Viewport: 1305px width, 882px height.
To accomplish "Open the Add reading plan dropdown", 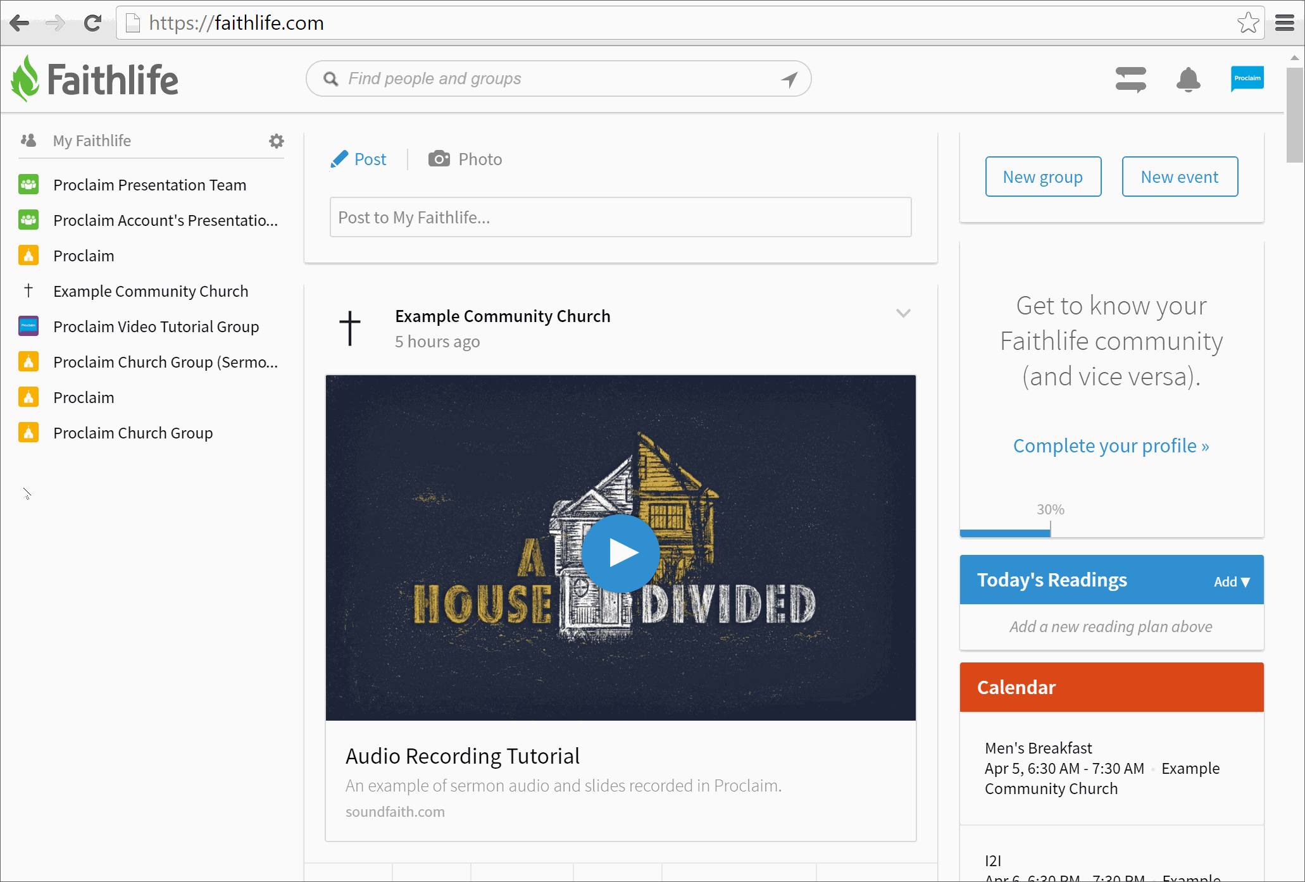I will click(1232, 581).
